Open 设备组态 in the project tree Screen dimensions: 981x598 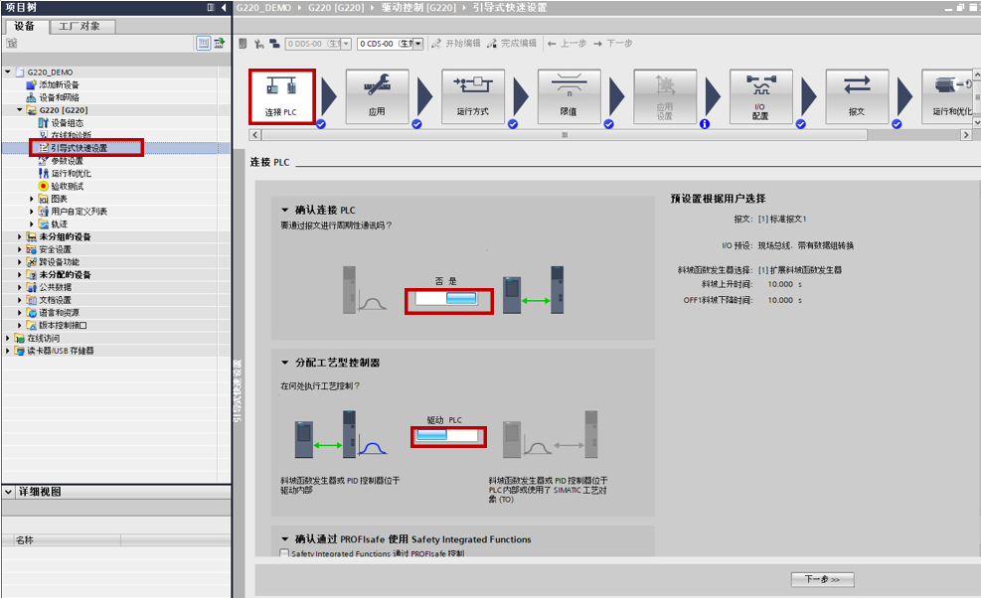[67, 123]
